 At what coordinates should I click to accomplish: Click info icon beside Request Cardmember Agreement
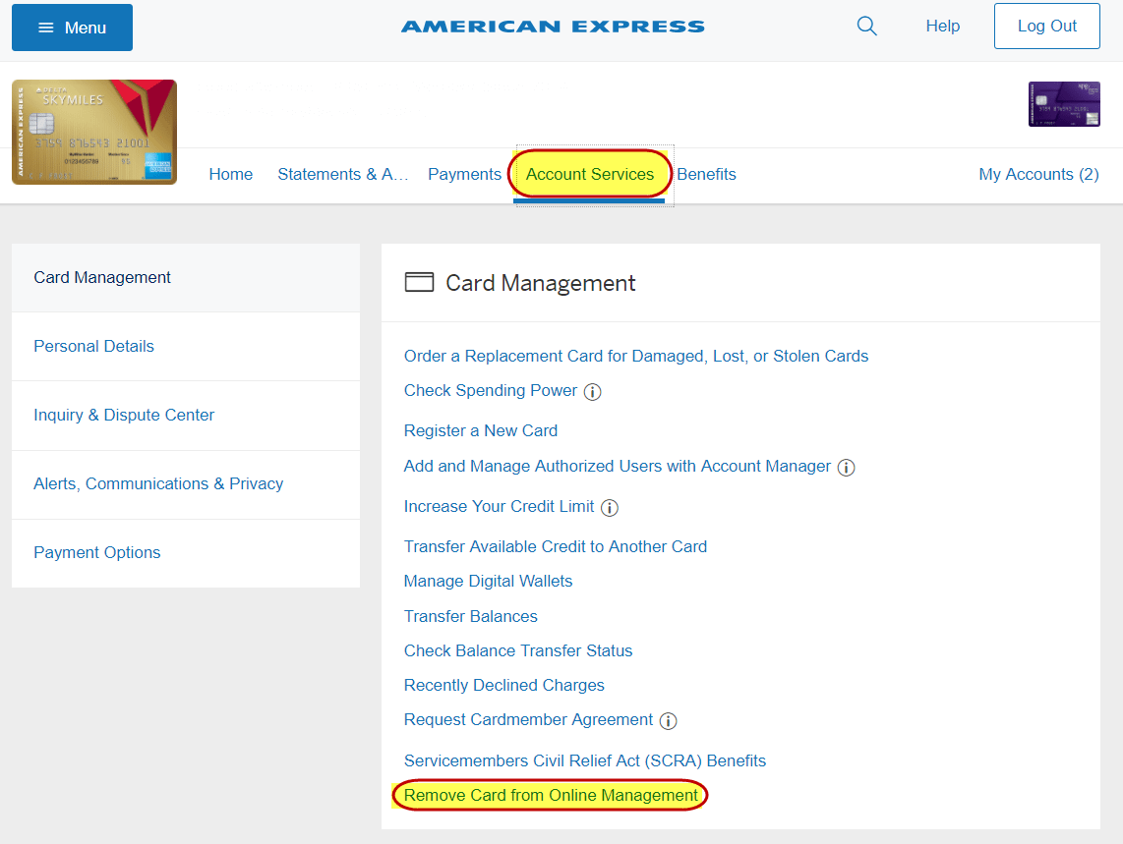point(669,721)
